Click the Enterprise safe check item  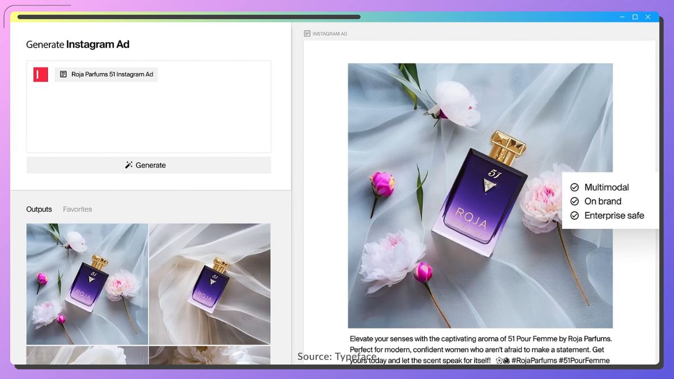pyautogui.click(x=607, y=216)
